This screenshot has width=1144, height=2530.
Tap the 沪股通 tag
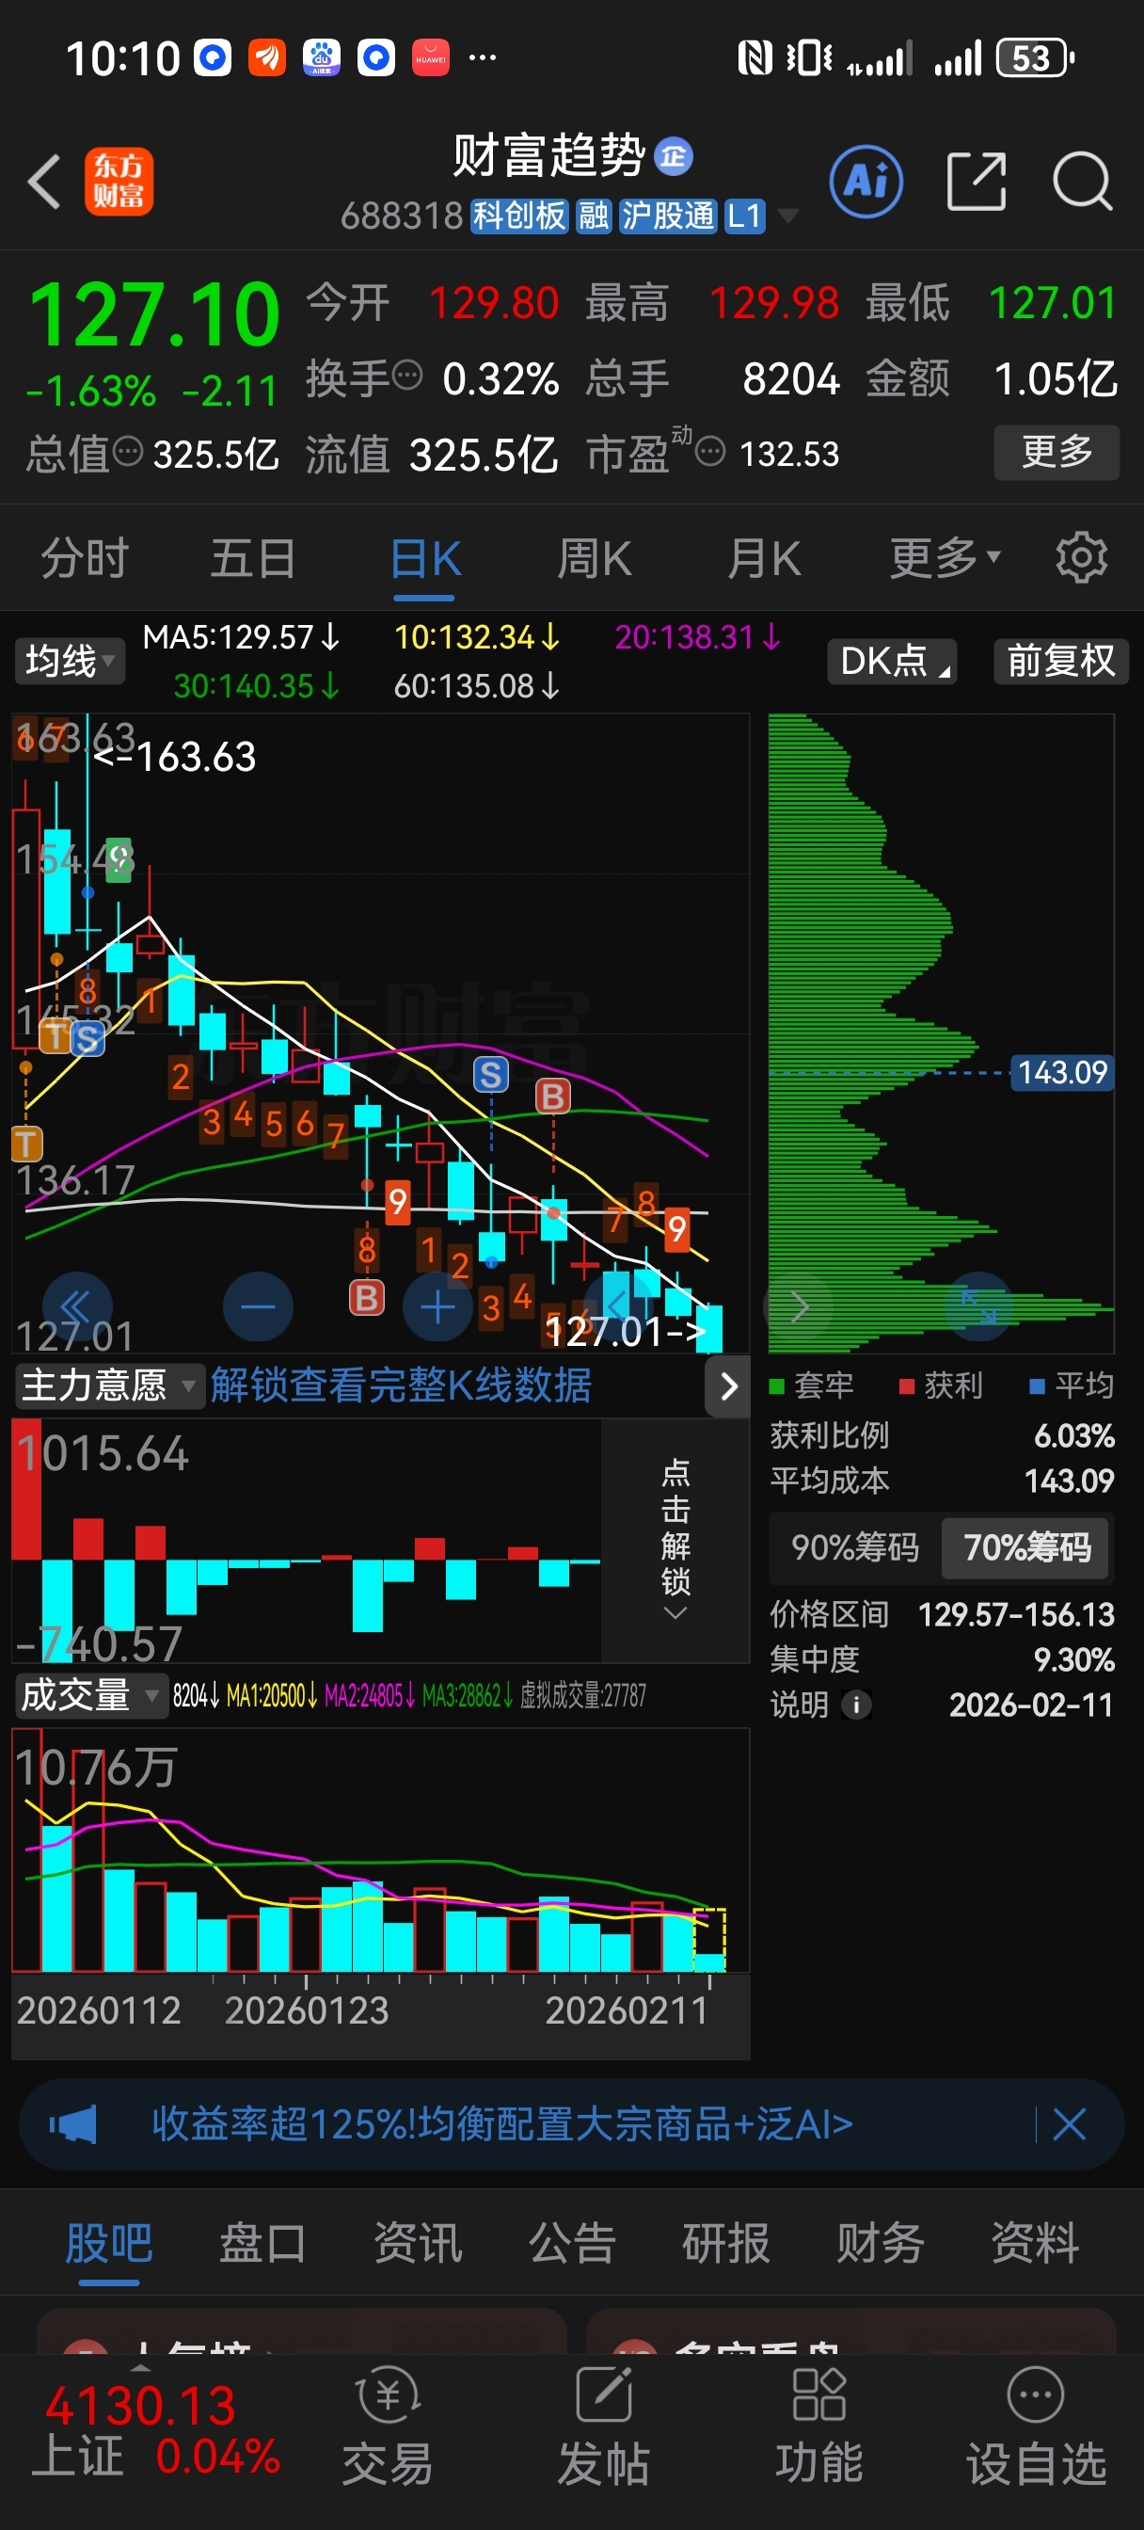coord(668,216)
